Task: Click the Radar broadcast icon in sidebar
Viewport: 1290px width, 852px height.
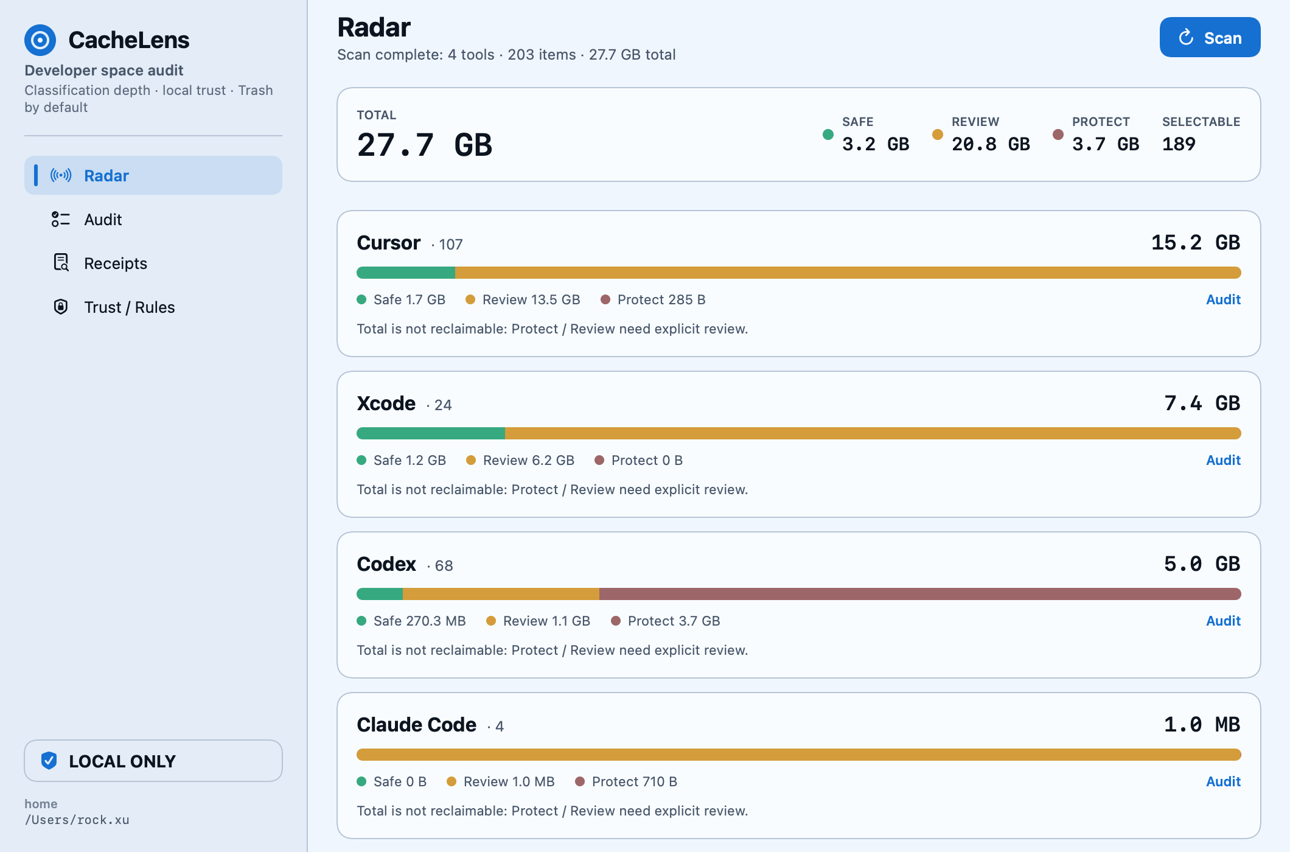Action: point(61,175)
